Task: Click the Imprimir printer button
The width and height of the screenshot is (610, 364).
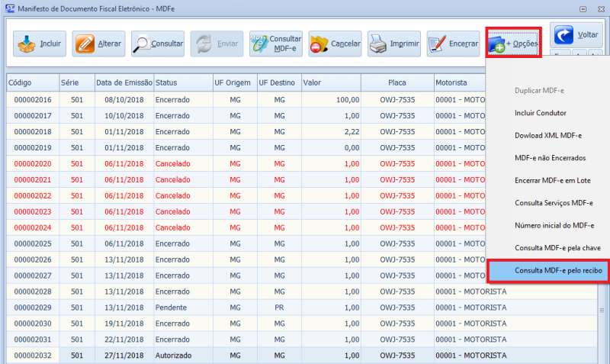Action: tap(394, 44)
